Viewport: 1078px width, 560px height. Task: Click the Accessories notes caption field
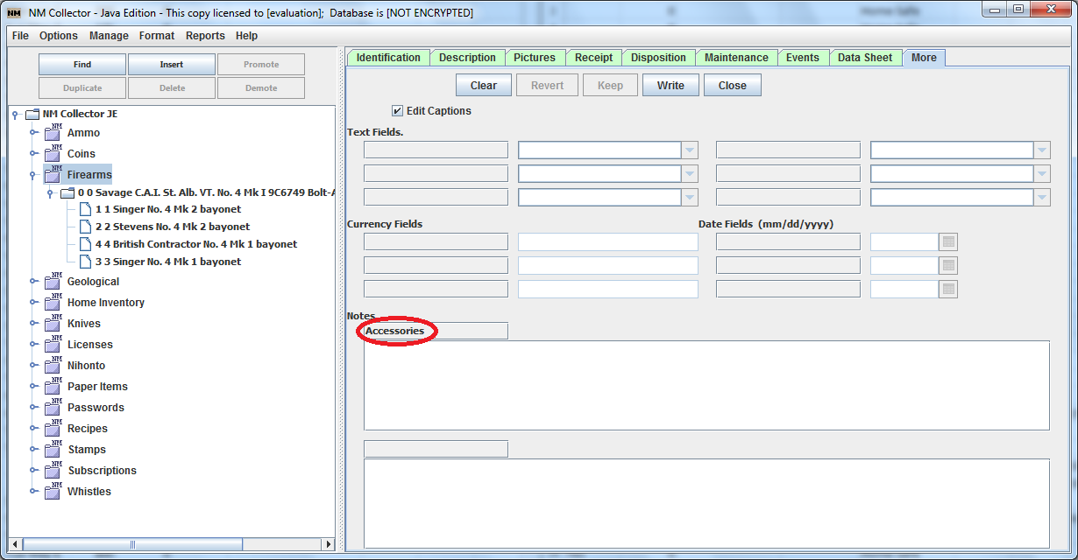click(x=435, y=331)
